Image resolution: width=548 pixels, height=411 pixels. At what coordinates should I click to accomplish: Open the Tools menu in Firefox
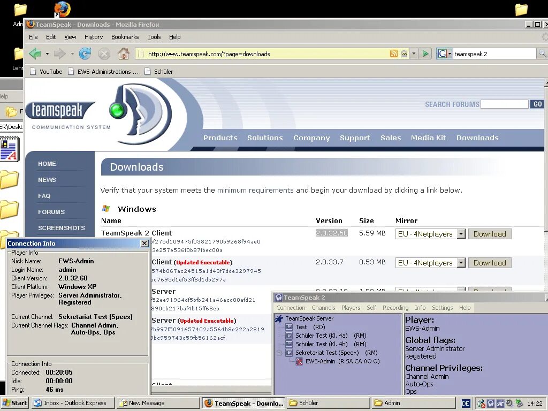tap(154, 37)
